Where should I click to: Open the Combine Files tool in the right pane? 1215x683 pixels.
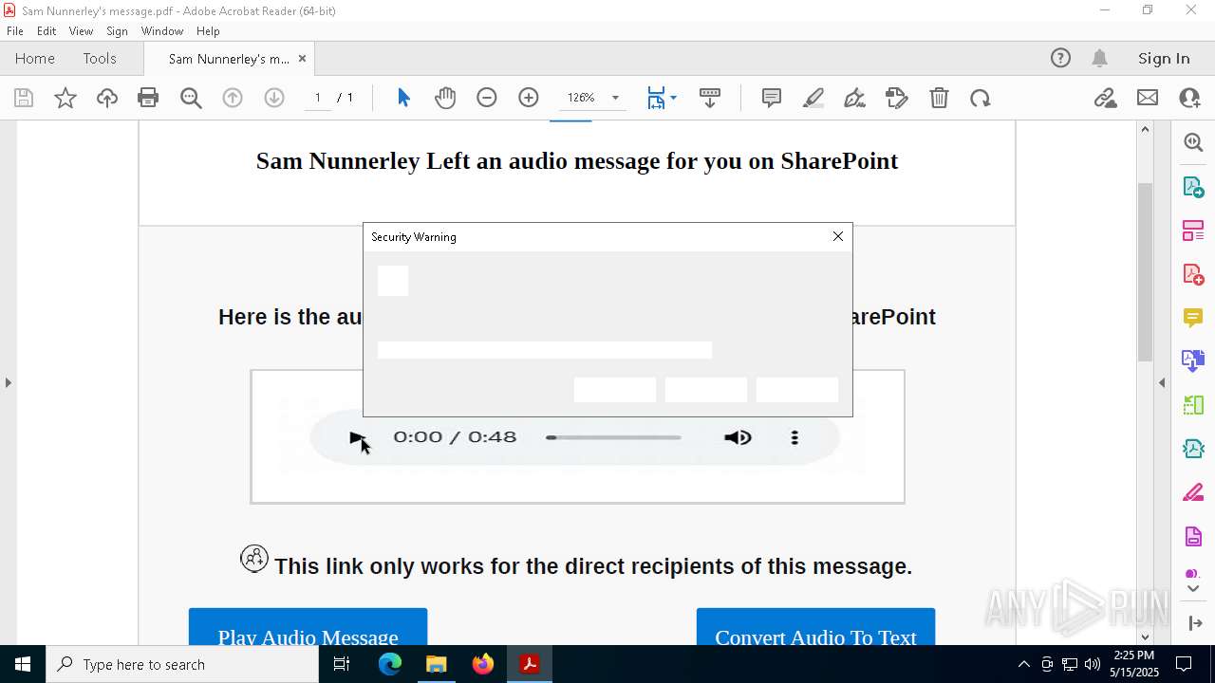pyautogui.click(x=1193, y=360)
